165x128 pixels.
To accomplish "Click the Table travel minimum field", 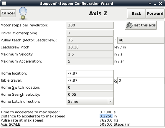I will (x=90, y=80).
